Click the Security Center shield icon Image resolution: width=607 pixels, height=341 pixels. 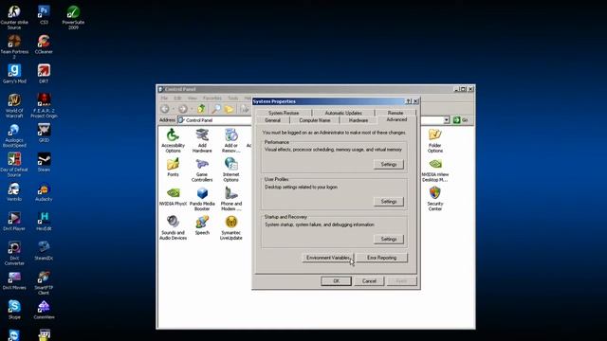(x=435, y=198)
